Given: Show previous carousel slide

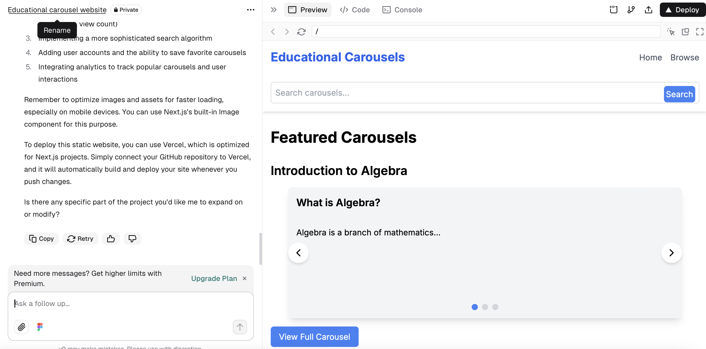Looking at the screenshot, I should point(298,253).
